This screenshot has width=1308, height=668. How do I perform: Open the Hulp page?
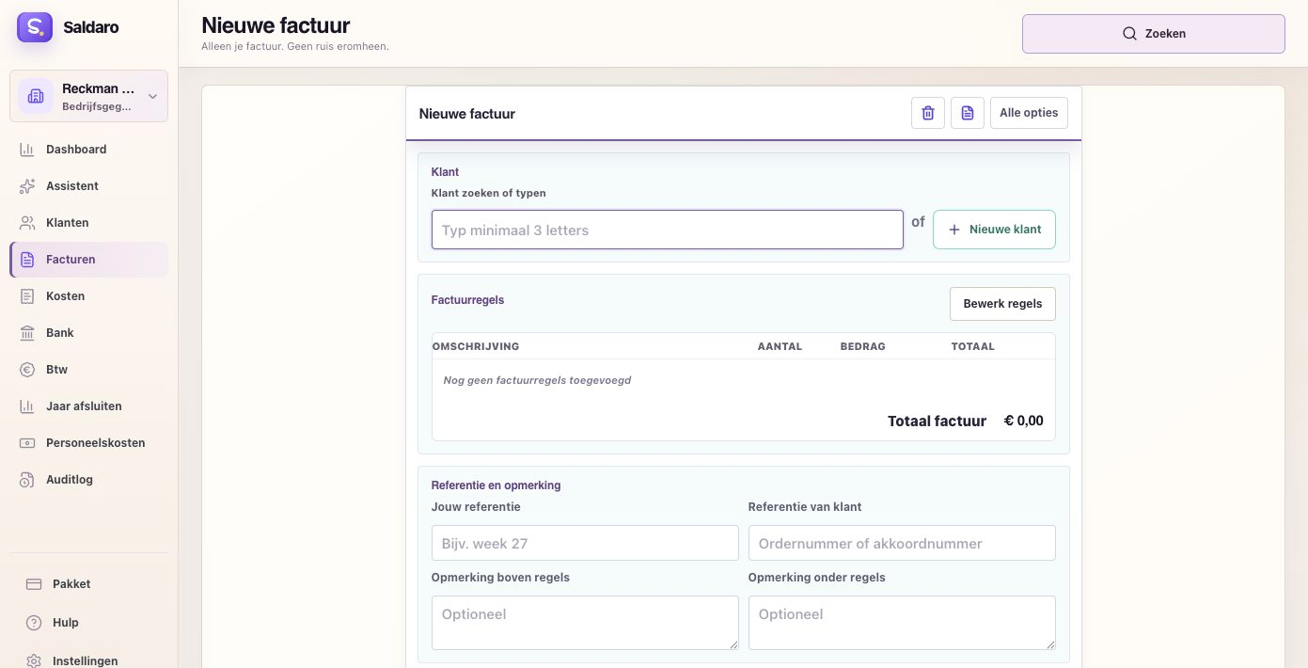(89, 623)
